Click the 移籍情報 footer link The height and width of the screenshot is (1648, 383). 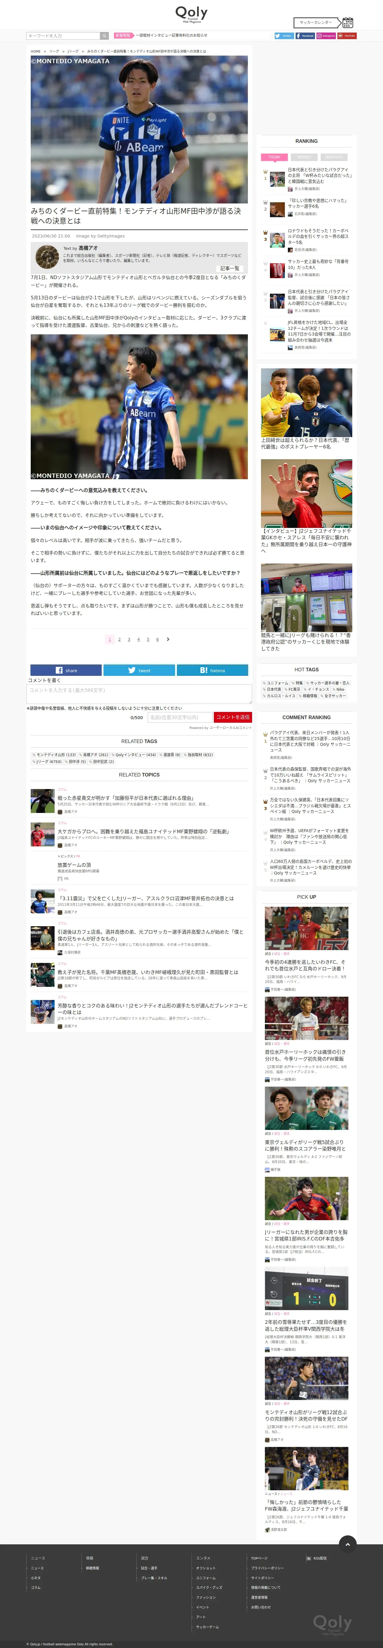click(x=92, y=1568)
